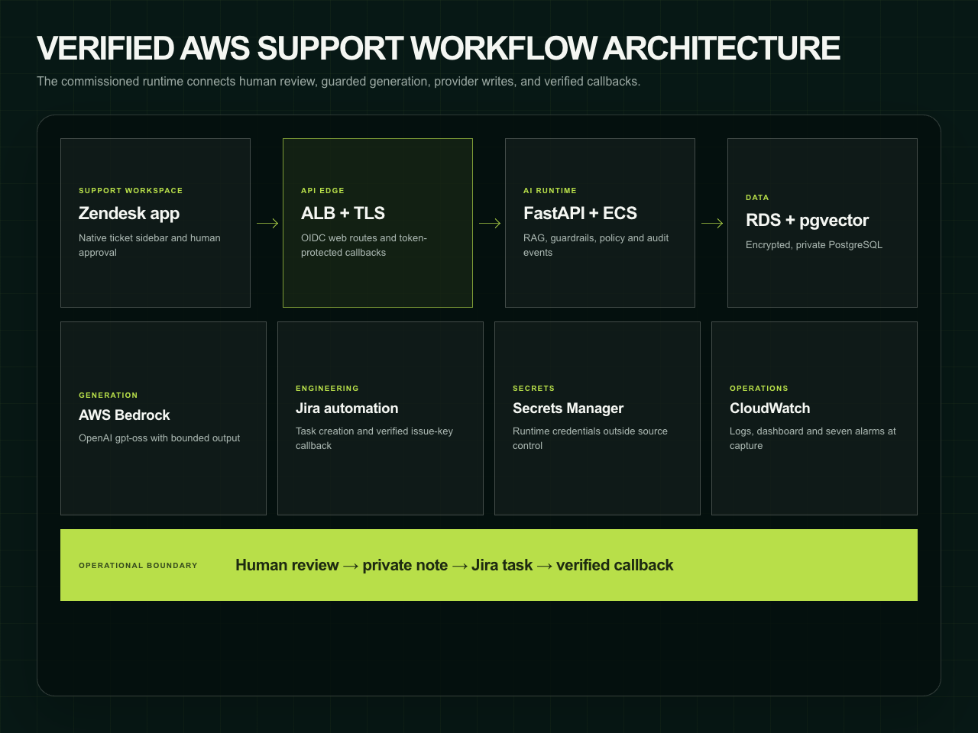978x733 pixels.
Task: Select the 'Zendesk app' card heading
Action: pos(129,213)
